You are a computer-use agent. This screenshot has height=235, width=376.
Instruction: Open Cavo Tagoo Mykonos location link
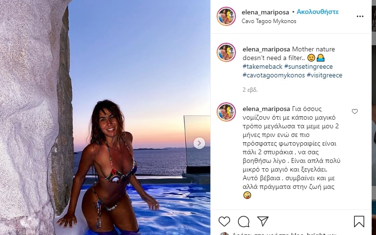[269, 21]
